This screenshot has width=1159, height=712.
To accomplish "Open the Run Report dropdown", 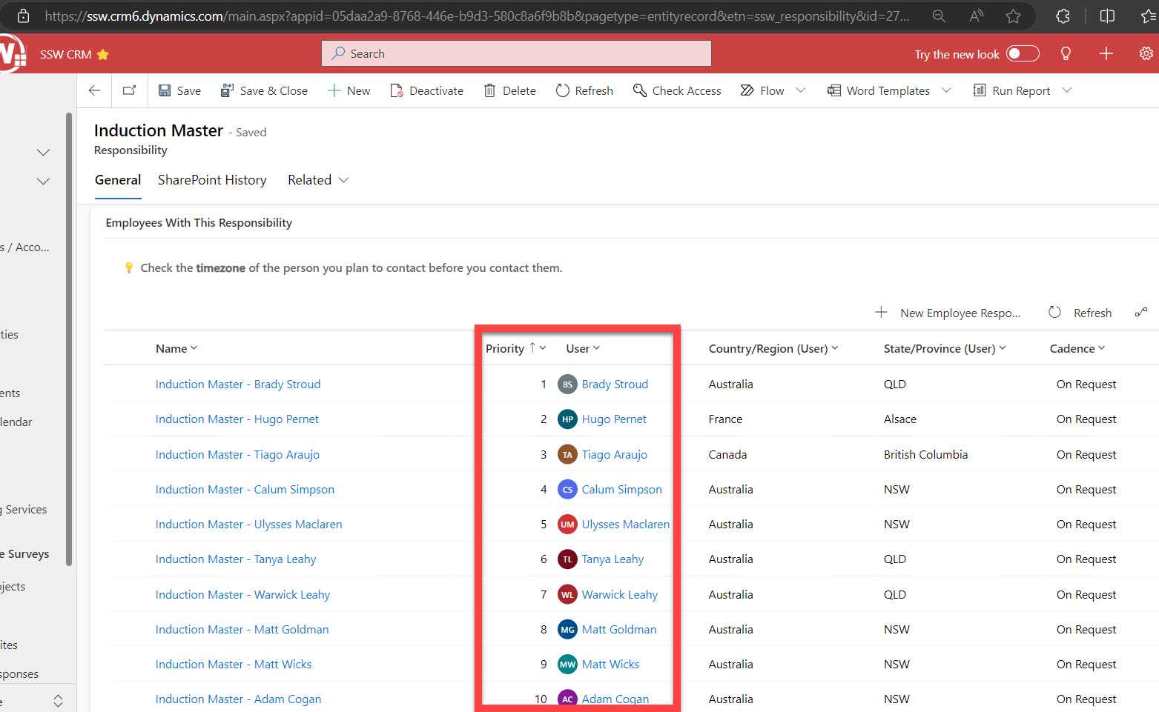I will 1067,90.
